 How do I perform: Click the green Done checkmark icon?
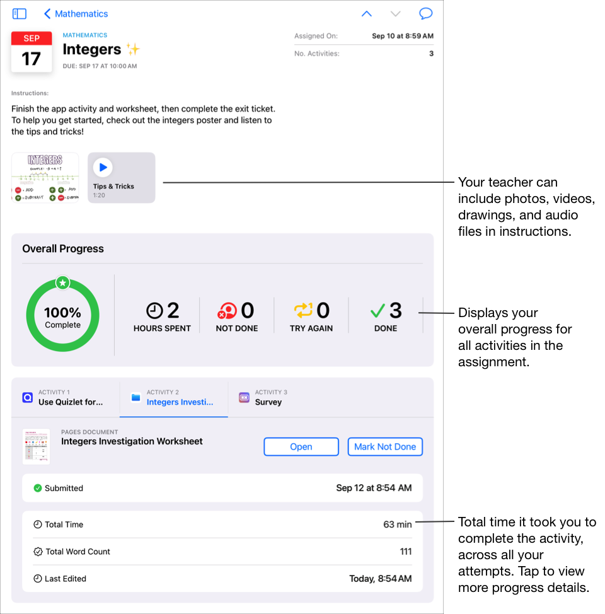pyautogui.click(x=378, y=310)
